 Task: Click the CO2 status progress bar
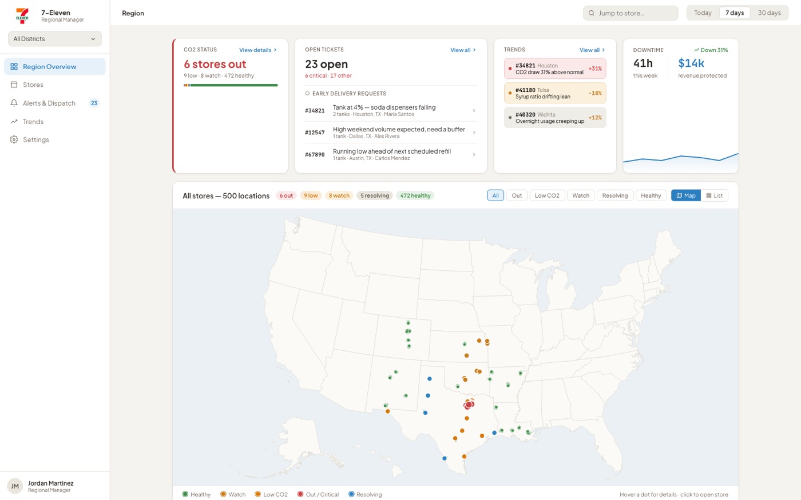pyautogui.click(x=231, y=85)
